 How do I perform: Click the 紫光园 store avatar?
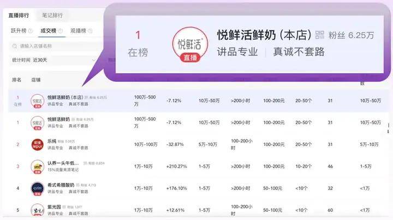tap(37, 210)
